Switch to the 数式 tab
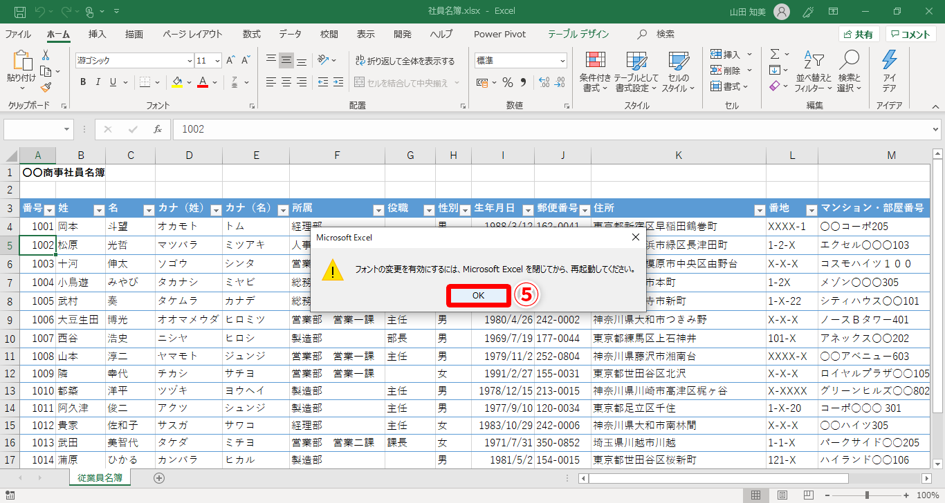This screenshot has width=945, height=503. tap(252, 35)
